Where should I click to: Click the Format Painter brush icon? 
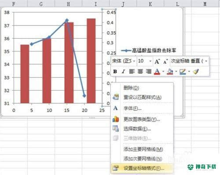point(196,72)
